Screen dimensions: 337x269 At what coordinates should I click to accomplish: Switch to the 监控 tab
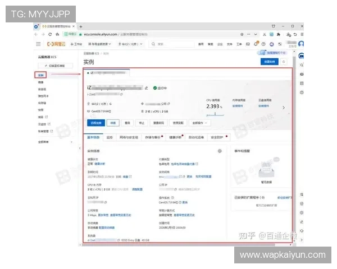coord(110,137)
